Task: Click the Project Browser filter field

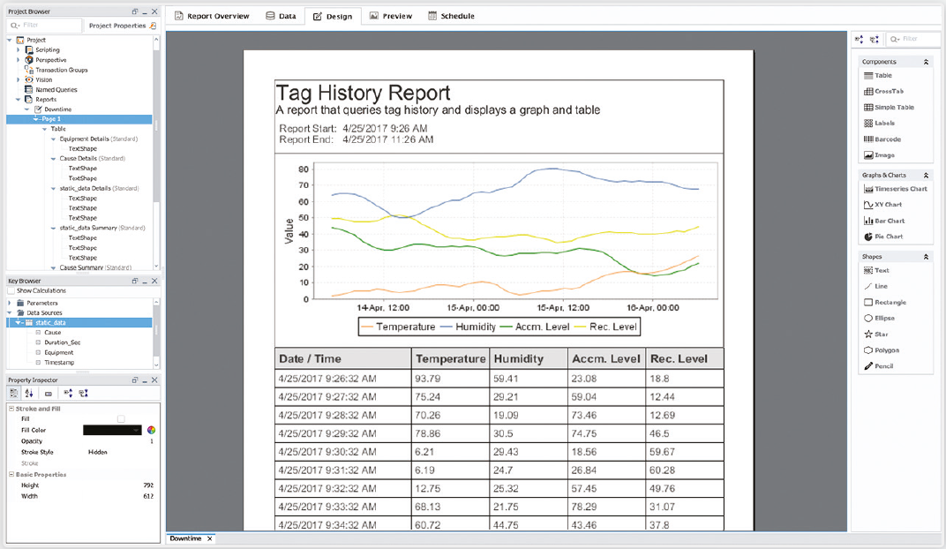Action: pos(49,26)
